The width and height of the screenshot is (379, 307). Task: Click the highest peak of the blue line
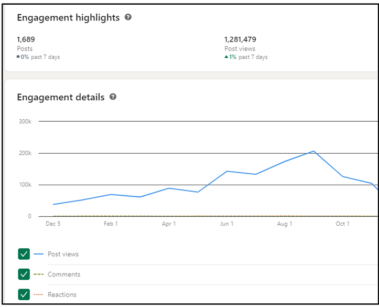[313, 151]
